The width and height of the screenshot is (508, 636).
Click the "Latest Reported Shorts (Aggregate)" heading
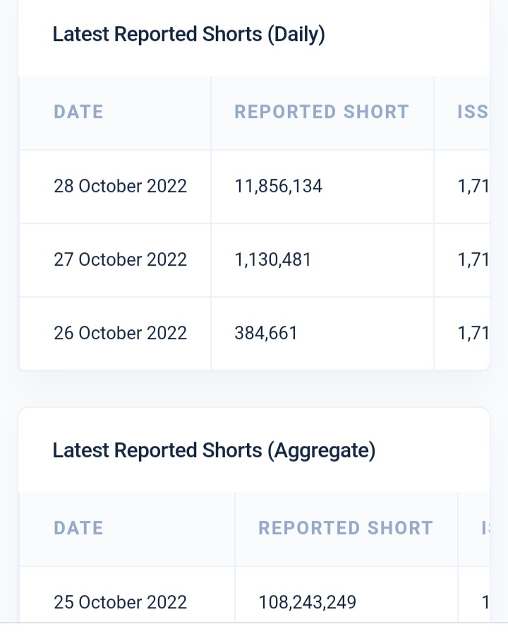click(x=214, y=450)
